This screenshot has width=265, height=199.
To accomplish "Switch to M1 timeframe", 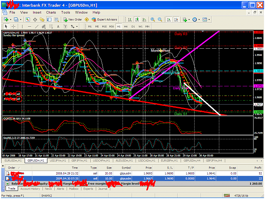I will tap(90, 27).
